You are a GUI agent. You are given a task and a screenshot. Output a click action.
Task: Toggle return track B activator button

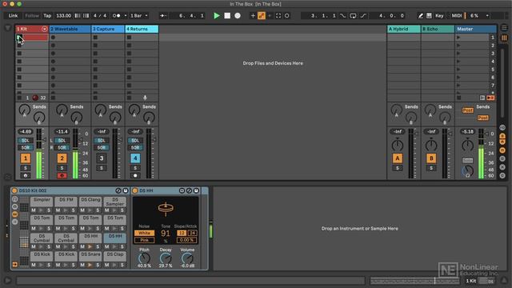click(431, 158)
